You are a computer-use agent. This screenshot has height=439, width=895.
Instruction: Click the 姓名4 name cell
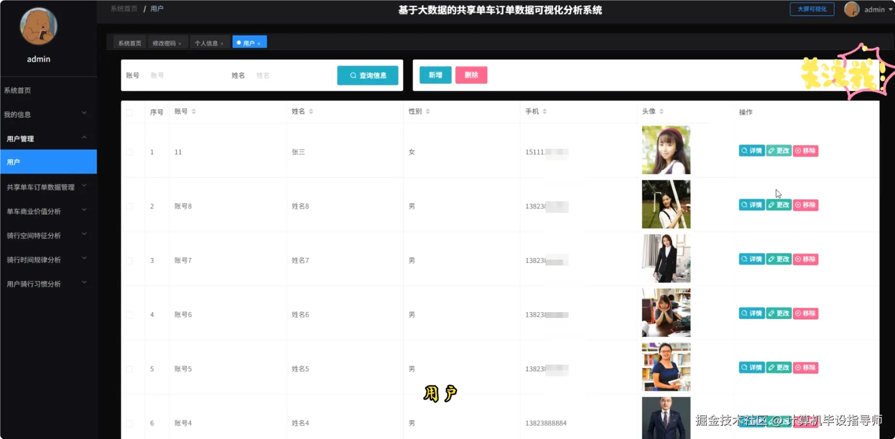(x=300, y=423)
